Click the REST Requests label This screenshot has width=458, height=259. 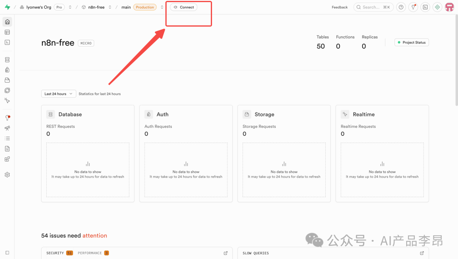coord(61,127)
